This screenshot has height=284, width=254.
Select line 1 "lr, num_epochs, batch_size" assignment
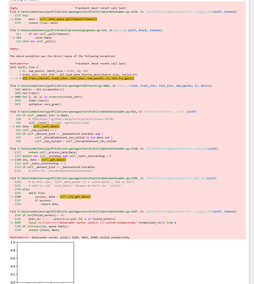55,71
